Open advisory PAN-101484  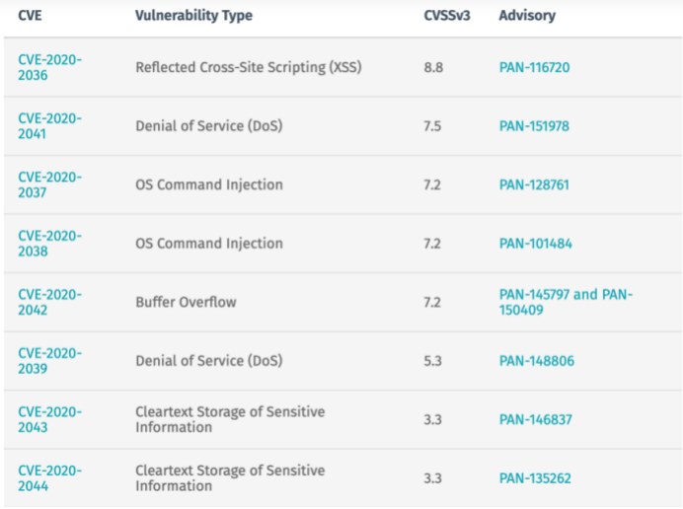534,244
